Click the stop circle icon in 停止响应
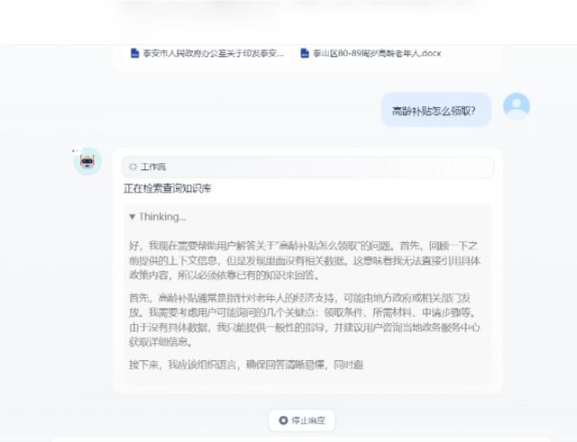The width and height of the screenshot is (577, 442). pos(283,420)
